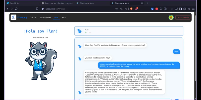This screenshot has height=100, width=201.
Task: Click the site information icon
Action: 43,9
